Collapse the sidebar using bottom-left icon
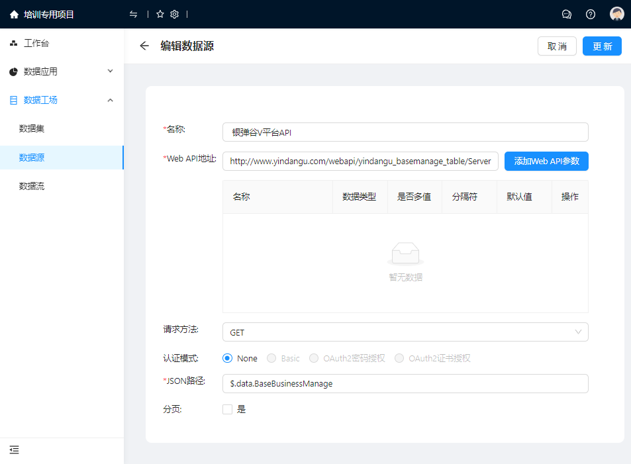This screenshot has width=631, height=464. pos(14,450)
